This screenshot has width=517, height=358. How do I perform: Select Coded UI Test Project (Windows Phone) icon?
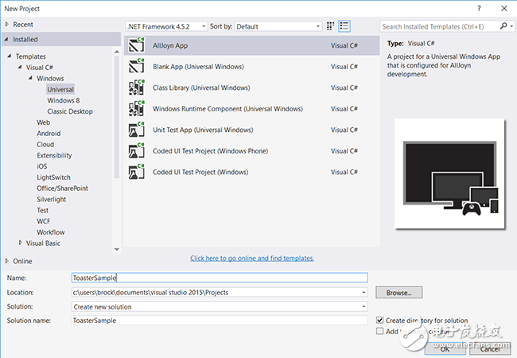click(136, 150)
